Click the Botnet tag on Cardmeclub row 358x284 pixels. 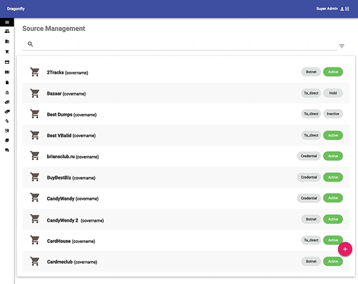[311, 261]
